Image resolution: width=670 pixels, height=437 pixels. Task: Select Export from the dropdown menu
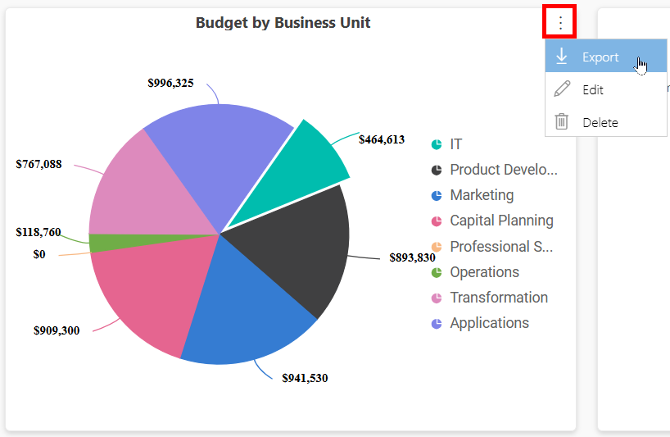(x=605, y=56)
